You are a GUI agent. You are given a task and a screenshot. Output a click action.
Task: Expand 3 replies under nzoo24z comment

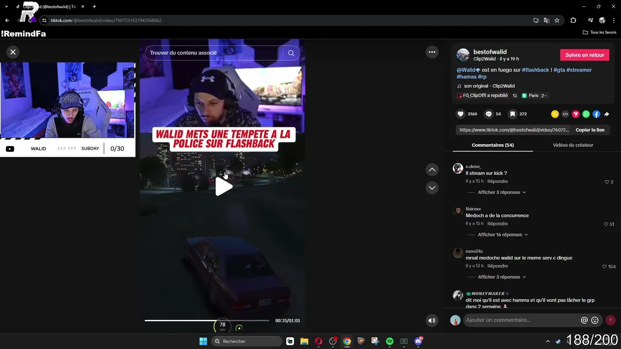click(x=502, y=277)
